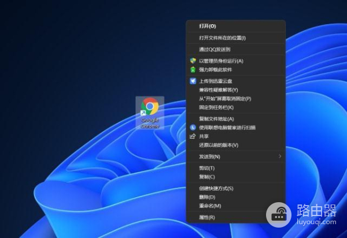The height and width of the screenshot is (238, 347).
Task: Open the 发送到(N) menu entry
Action: click(x=236, y=157)
